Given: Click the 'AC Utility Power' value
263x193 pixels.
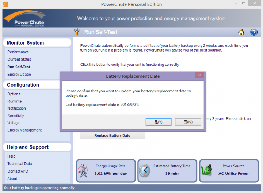Looking at the screenshot, I should point(234,174).
